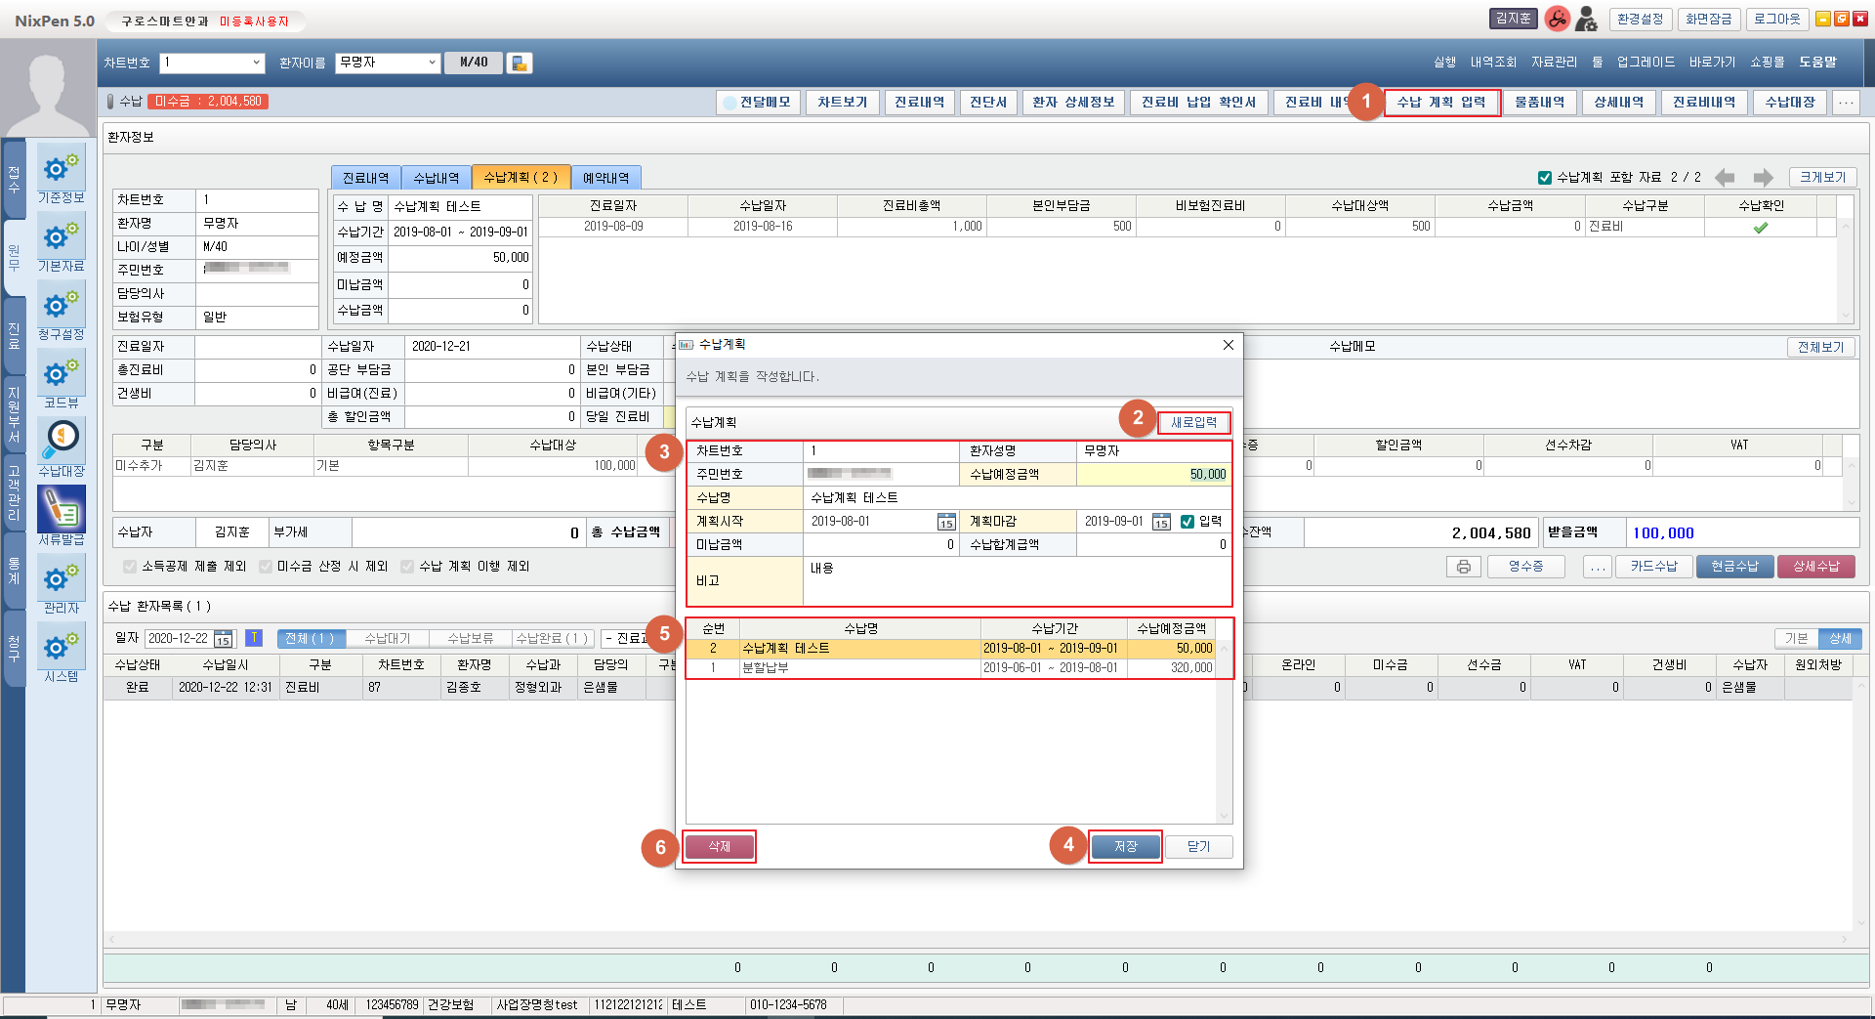
Task: Switch to the 예약내역 tab
Action: [x=605, y=178]
